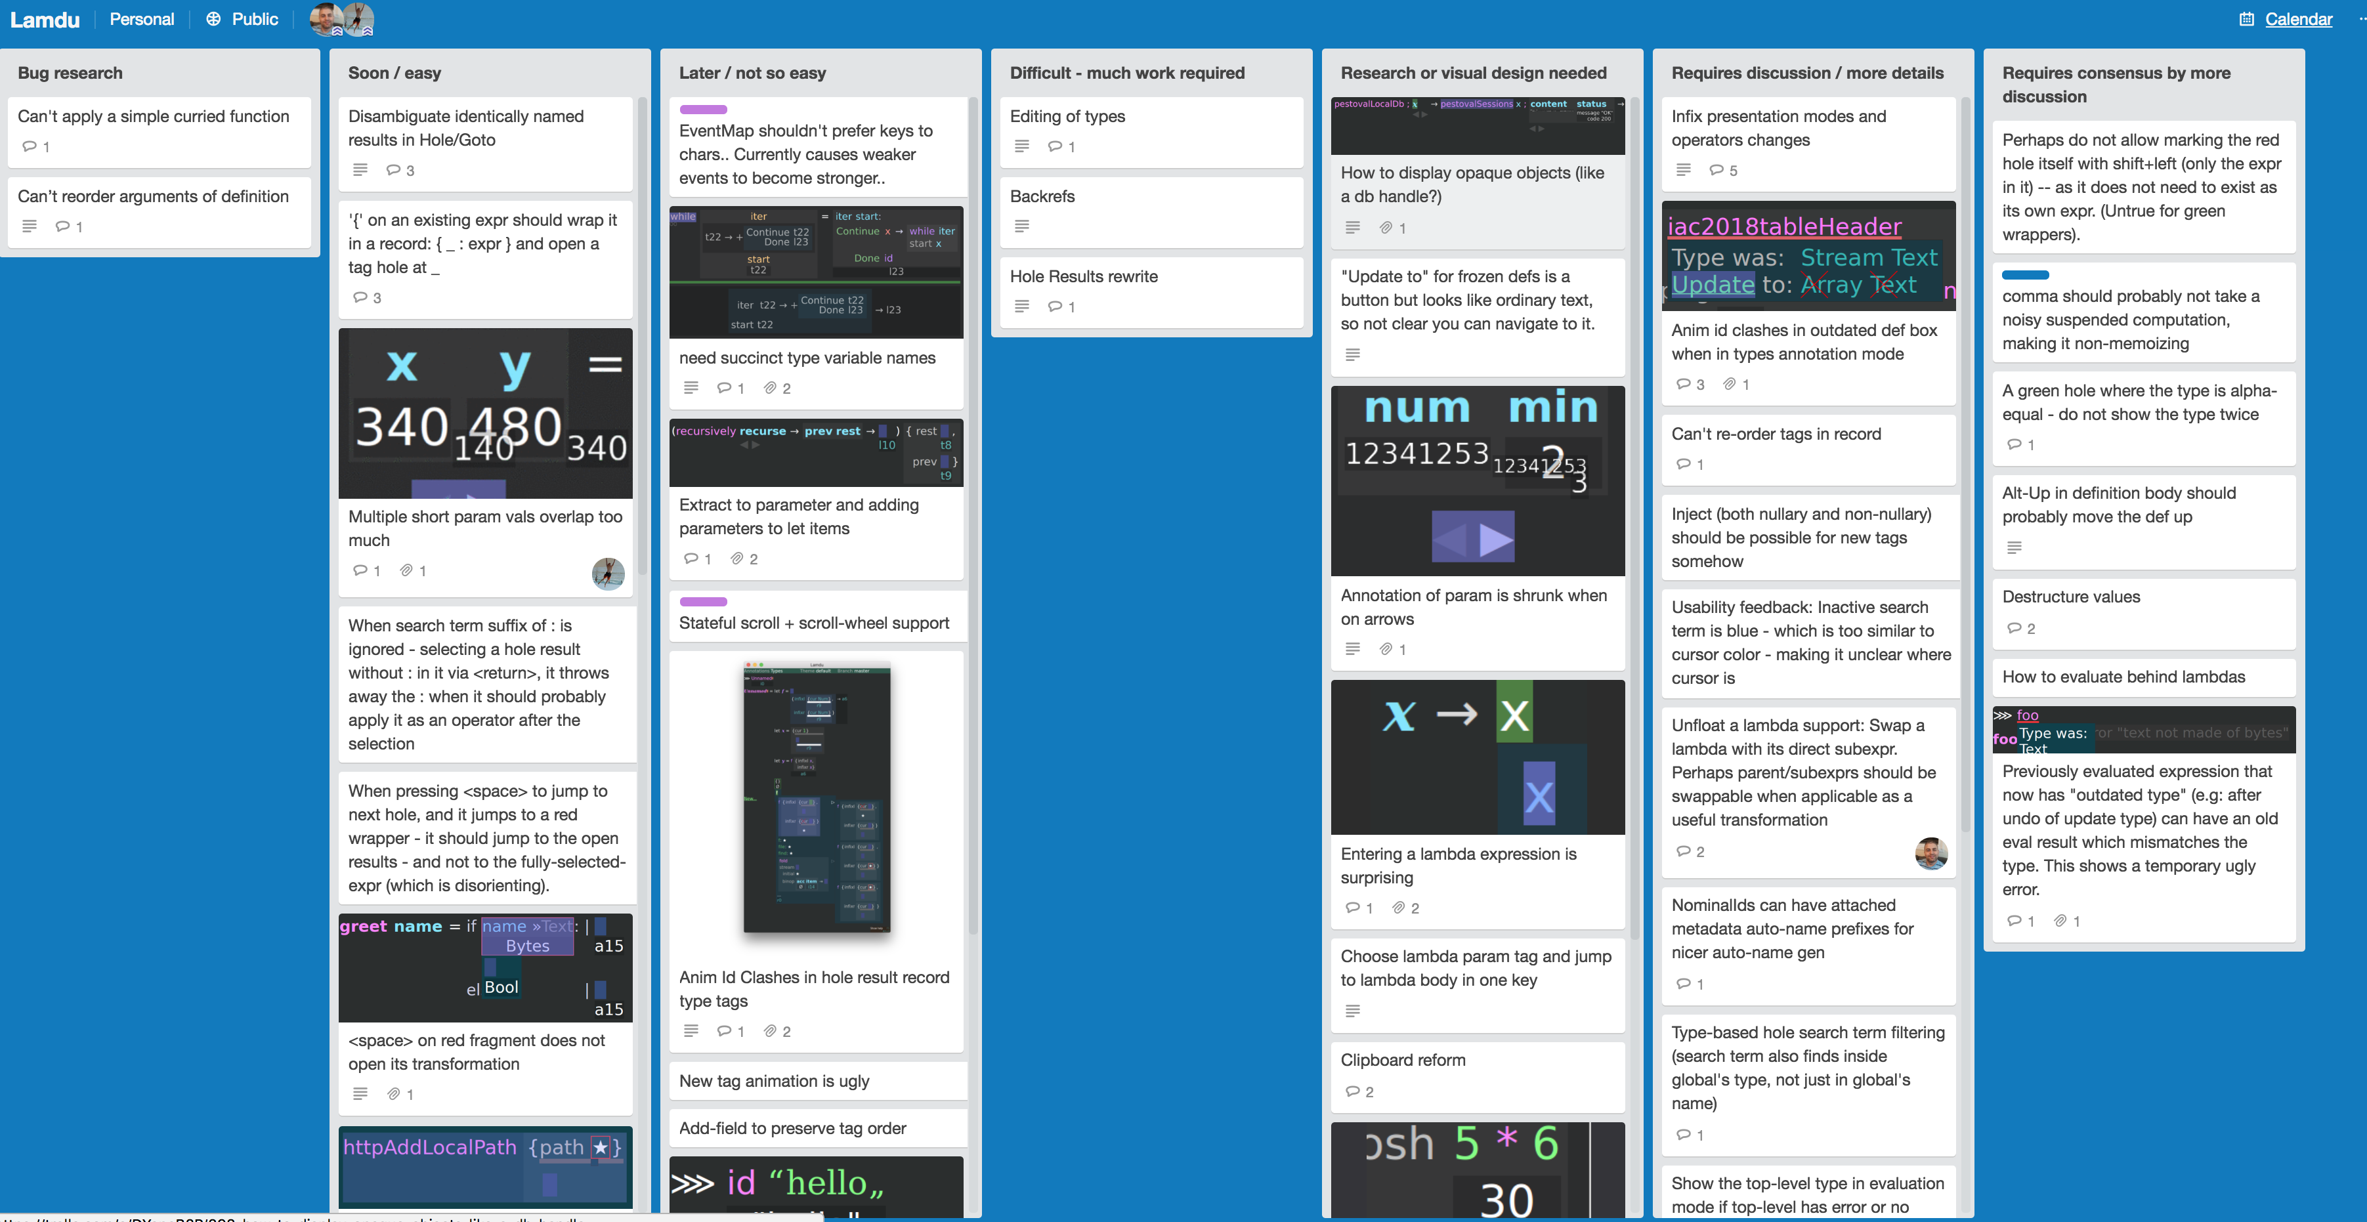This screenshot has height=1222, width=2367.
Task: Click the member avatar on "Multiple short param vals overlap too much"
Action: [608, 574]
